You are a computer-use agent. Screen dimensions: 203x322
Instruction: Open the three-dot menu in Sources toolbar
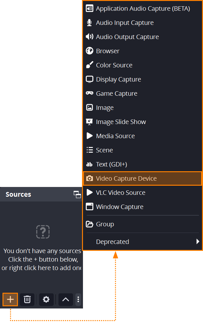click(x=78, y=299)
